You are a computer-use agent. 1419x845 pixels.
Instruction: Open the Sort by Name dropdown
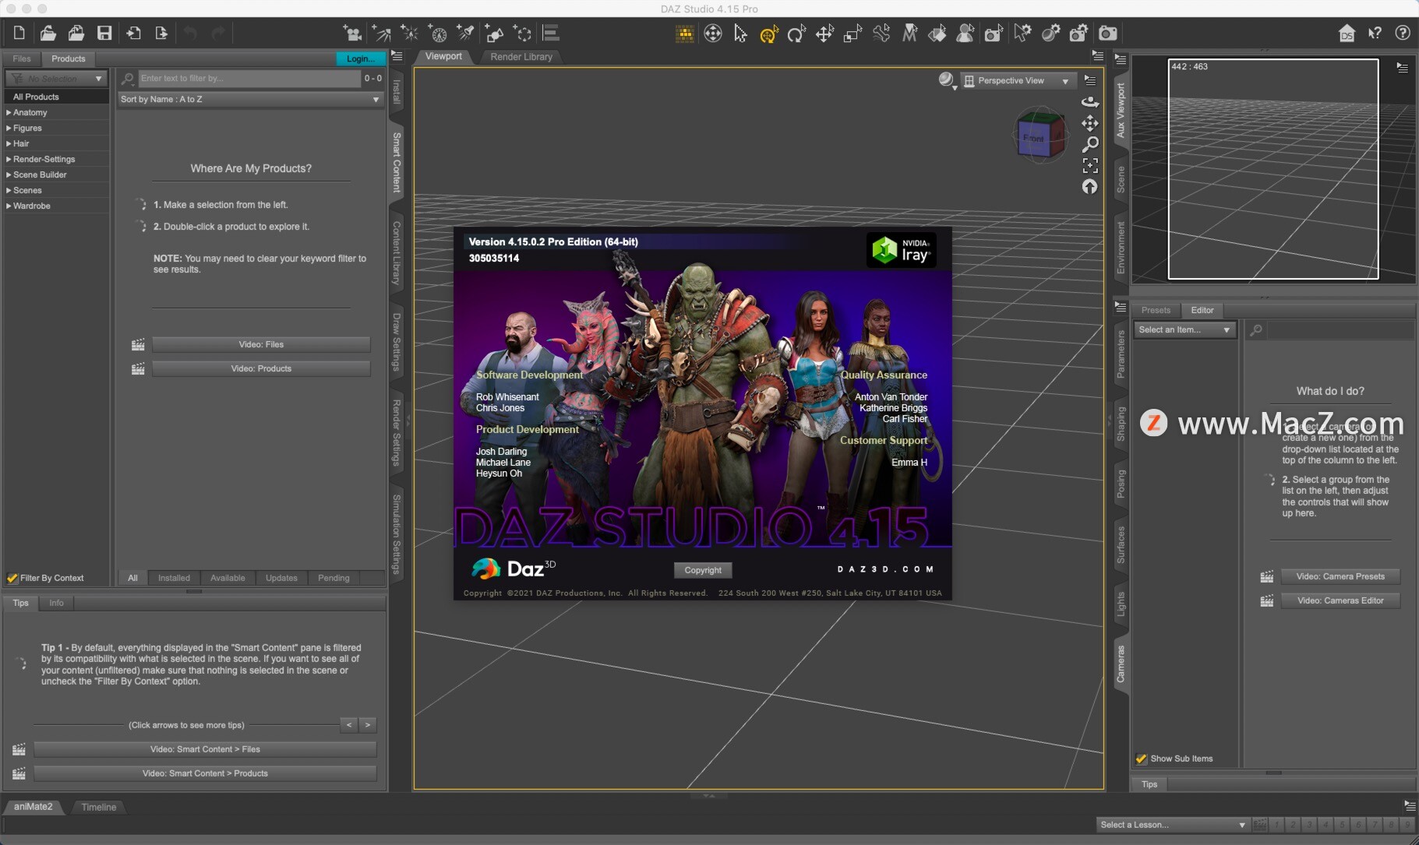coord(250,99)
